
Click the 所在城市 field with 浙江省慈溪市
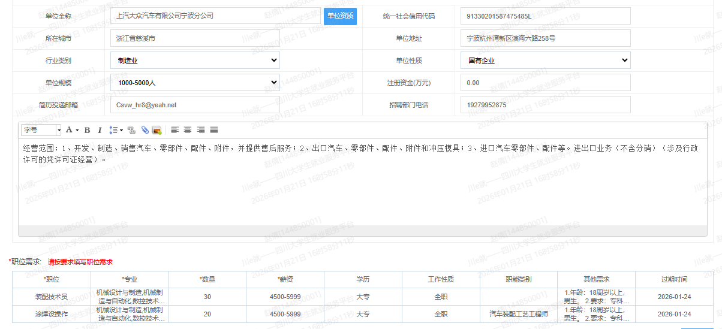(x=195, y=38)
